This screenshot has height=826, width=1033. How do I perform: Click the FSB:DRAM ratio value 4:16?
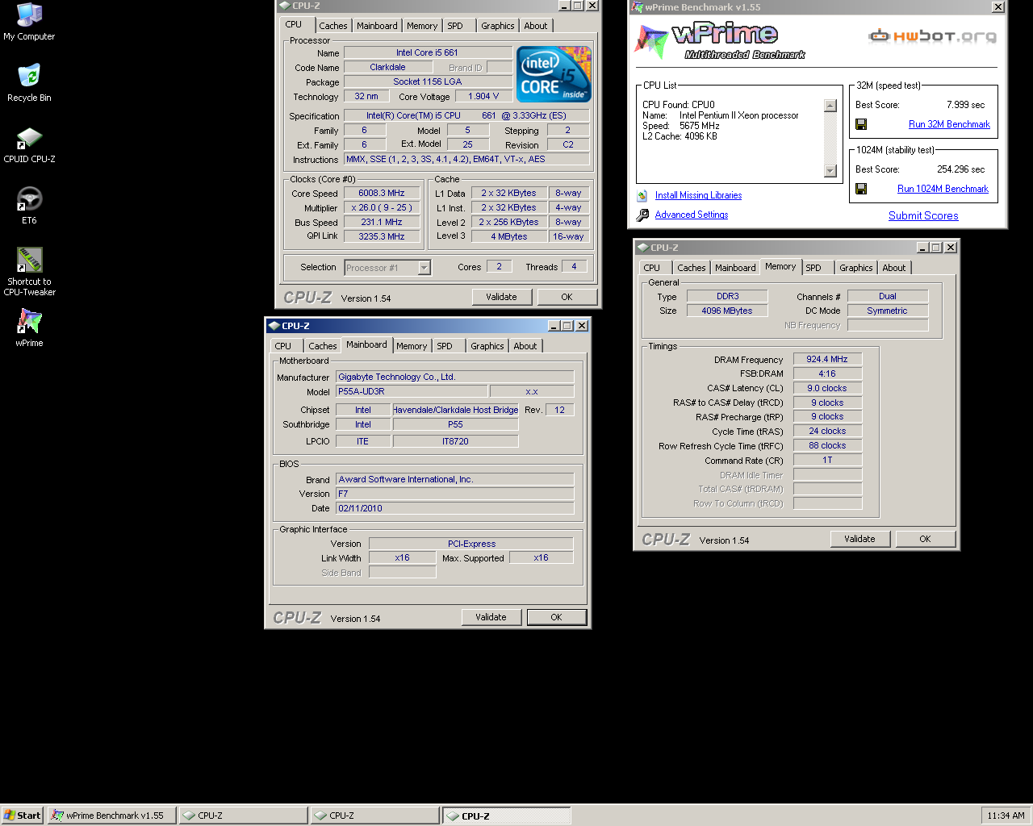pos(827,374)
